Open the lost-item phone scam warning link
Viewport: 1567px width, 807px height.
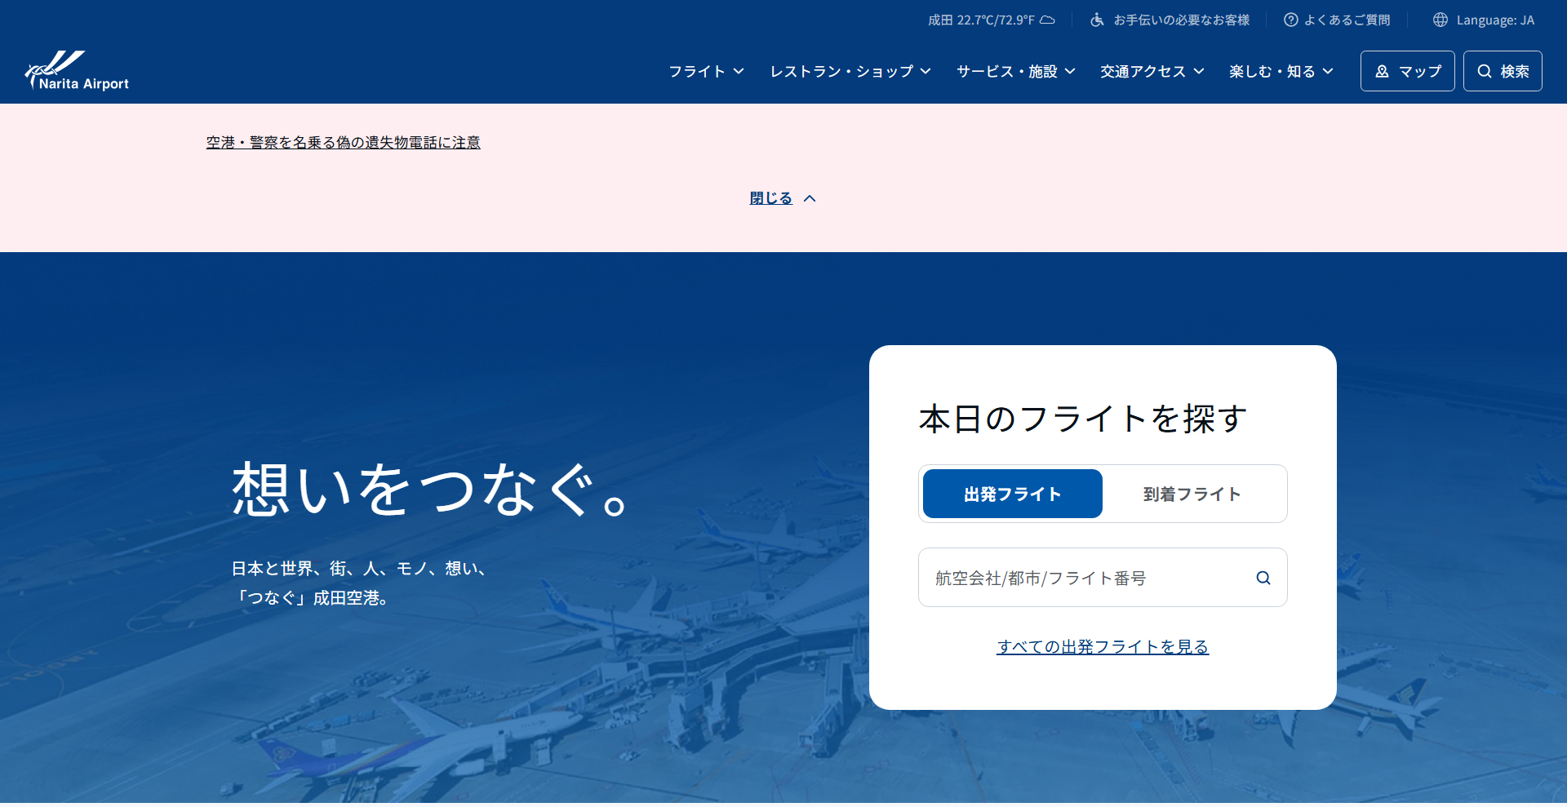[343, 142]
